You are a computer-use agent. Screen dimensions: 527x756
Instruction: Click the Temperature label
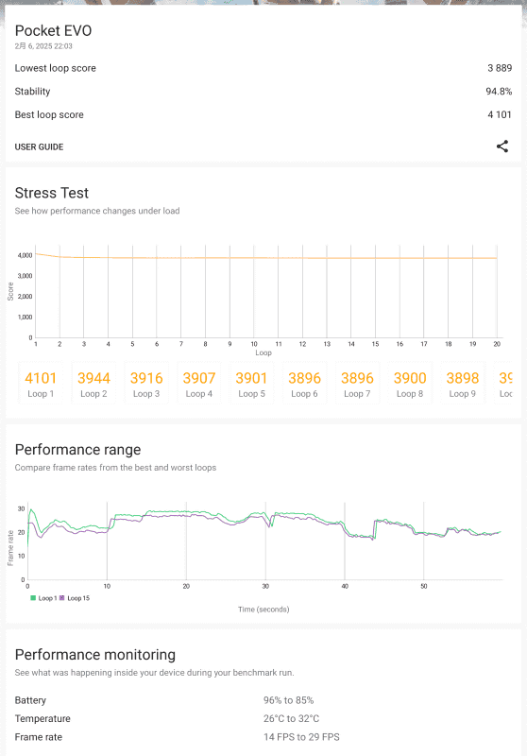point(42,718)
